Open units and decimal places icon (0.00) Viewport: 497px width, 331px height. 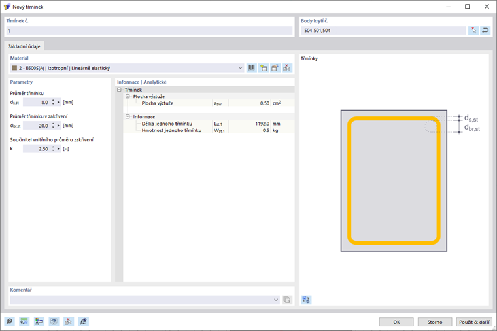24,321
